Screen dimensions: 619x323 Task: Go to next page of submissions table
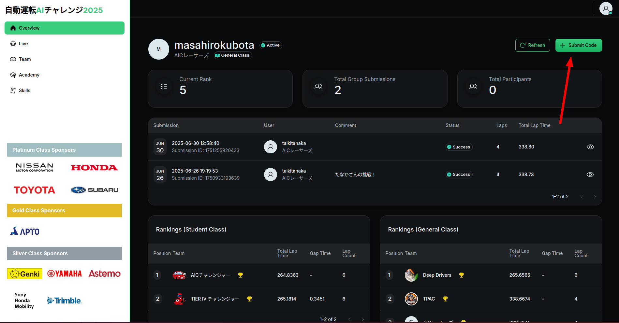[595, 197]
